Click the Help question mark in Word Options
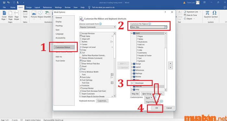This screenshot has height=121, width=227. [x=165, y=12]
